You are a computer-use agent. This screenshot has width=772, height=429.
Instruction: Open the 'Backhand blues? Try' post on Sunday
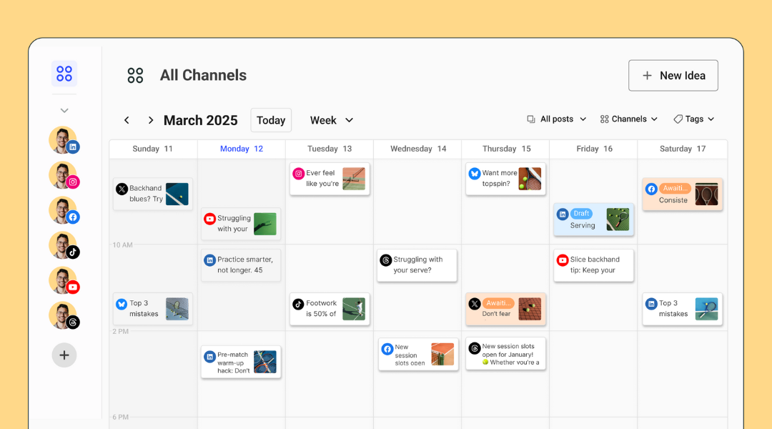point(152,194)
